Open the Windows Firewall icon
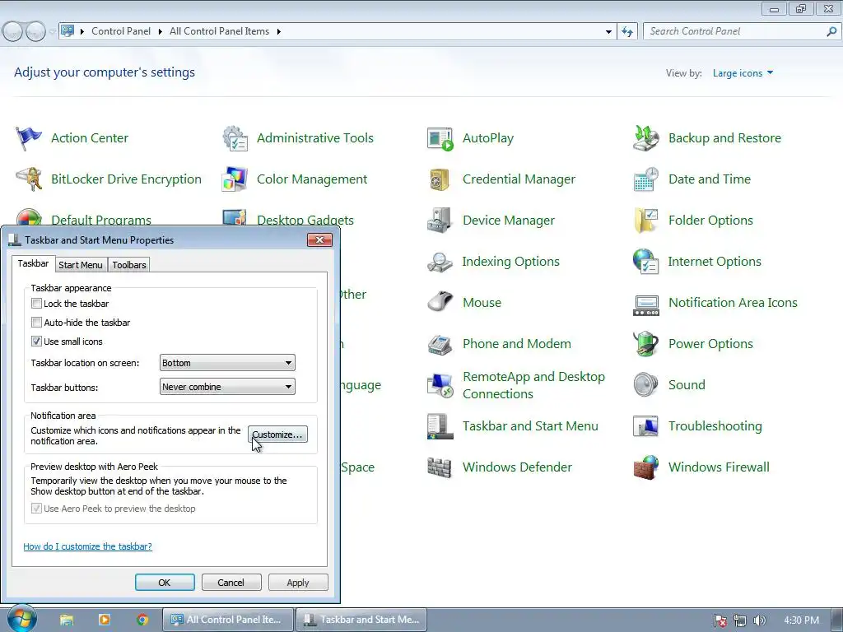Screen dimensions: 843x632 pos(645,467)
